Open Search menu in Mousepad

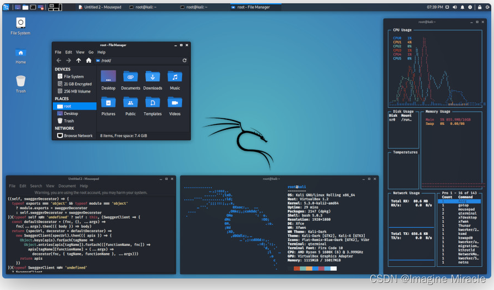coord(36,186)
